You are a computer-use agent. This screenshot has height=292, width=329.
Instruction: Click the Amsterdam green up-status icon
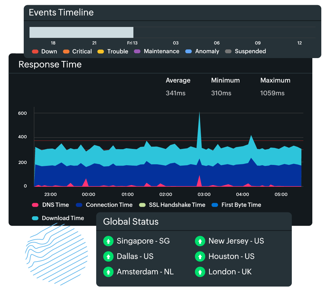[x=108, y=272]
